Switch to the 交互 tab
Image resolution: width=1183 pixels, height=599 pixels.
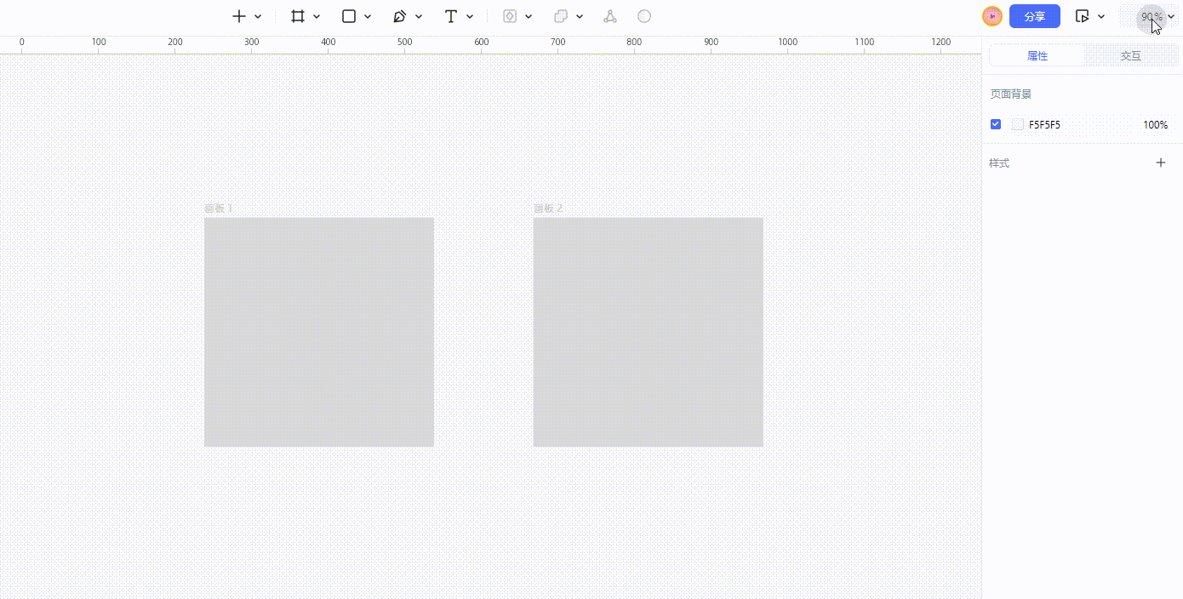[x=1130, y=56]
